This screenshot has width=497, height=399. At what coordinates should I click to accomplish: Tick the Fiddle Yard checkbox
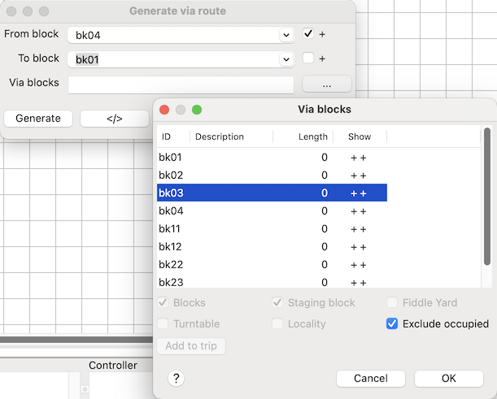coord(393,302)
